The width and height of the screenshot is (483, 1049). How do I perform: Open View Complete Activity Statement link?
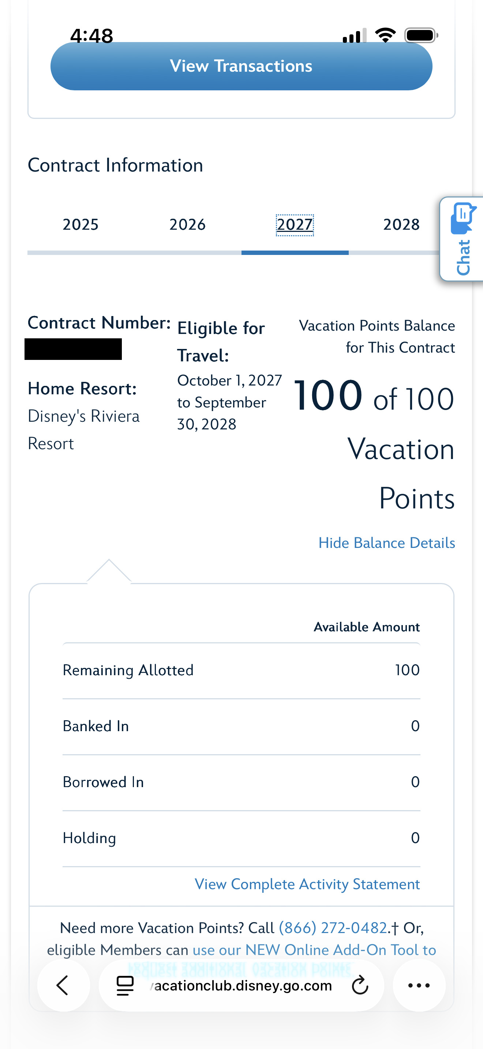(307, 884)
